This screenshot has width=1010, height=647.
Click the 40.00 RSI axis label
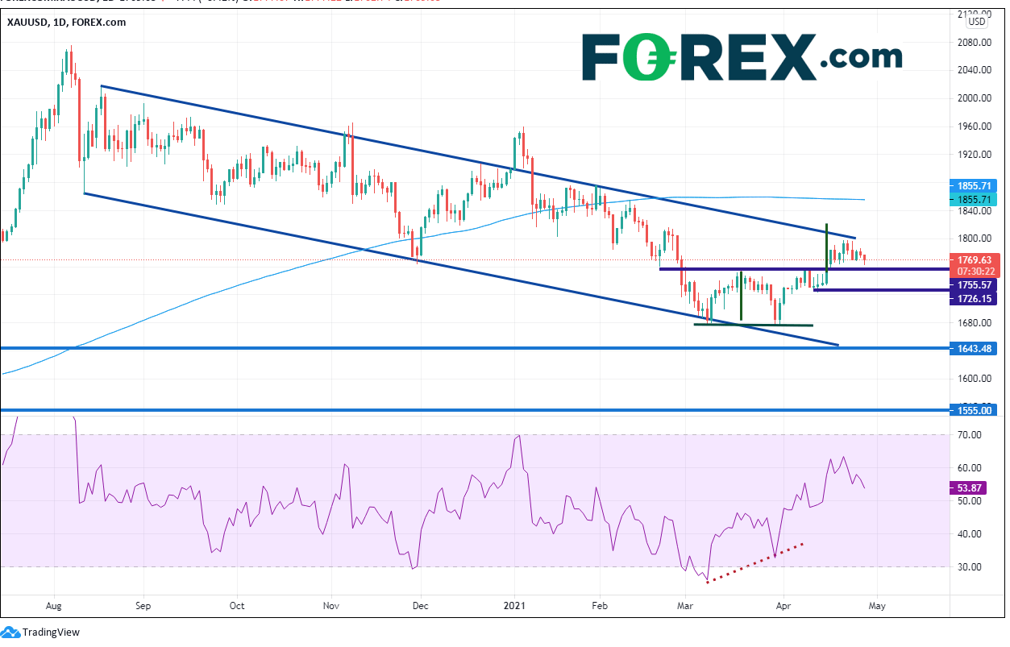[969, 534]
